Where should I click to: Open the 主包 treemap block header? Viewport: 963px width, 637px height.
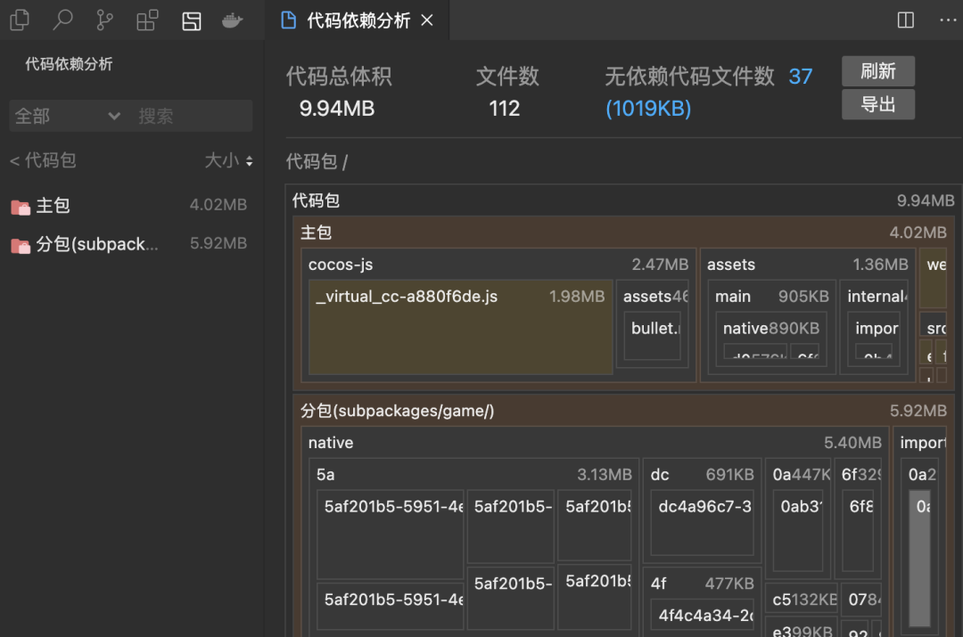click(623, 233)
